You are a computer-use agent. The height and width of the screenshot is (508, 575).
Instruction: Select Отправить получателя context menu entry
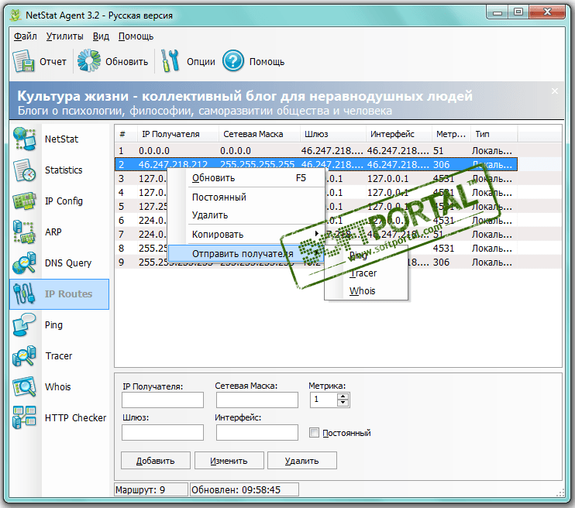[x=246, y=254]
